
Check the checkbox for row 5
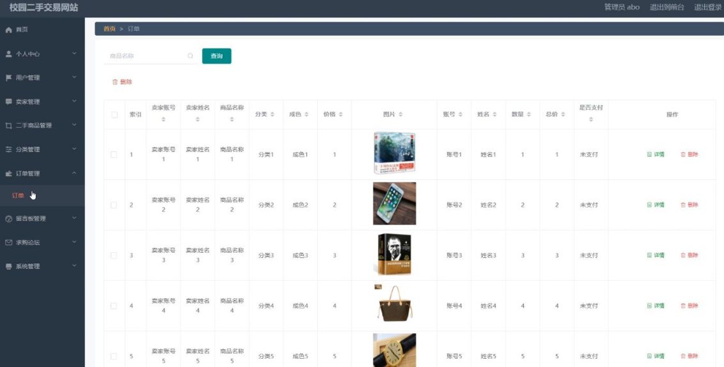click(x=114, y=356)
